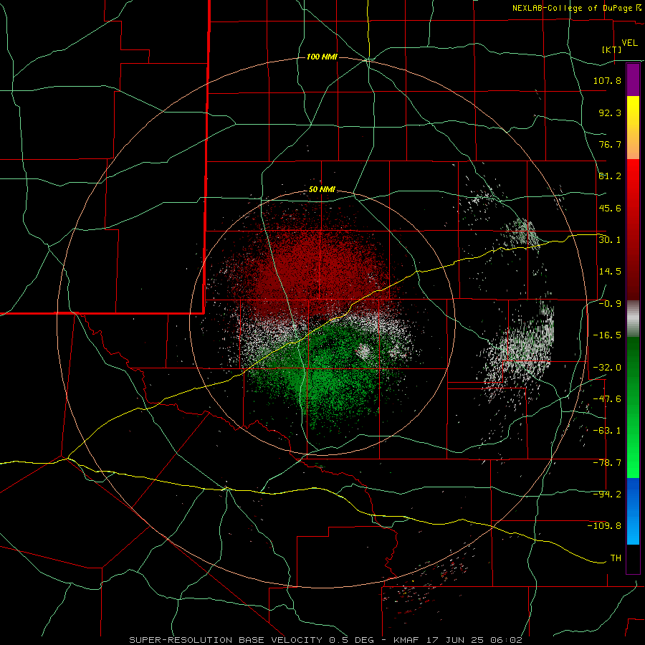Click the 92.3 velocity scale value
Viewport: 645px width, 645px height.
pyautogui.click(x=610, y=113)
